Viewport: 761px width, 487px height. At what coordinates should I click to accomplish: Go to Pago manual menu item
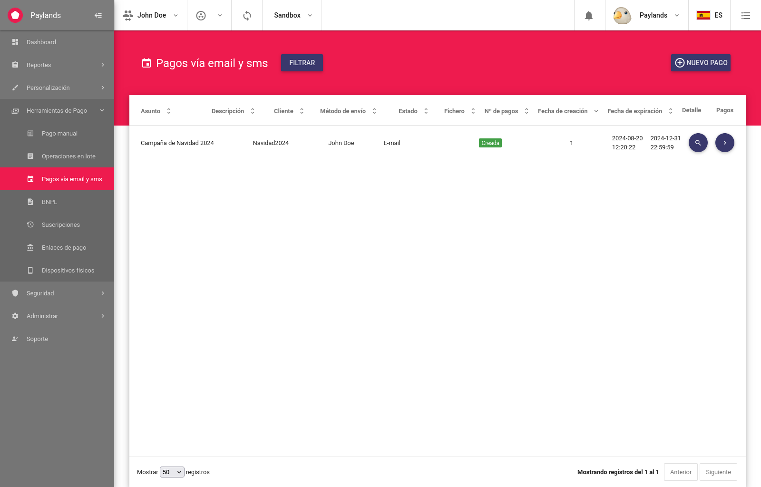[x=57, y=133]
